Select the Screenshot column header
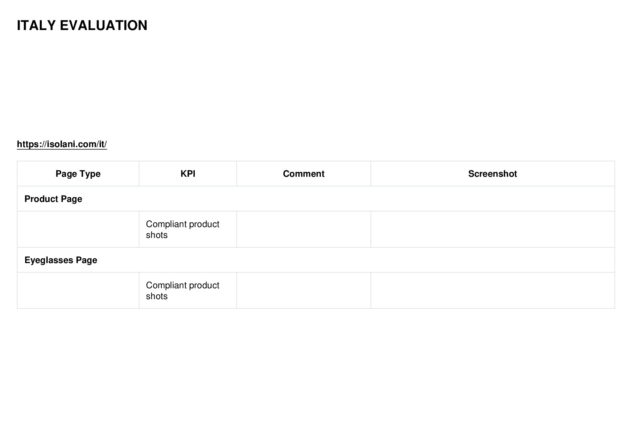This screenshot has width=632, height=447. [493, 174]
